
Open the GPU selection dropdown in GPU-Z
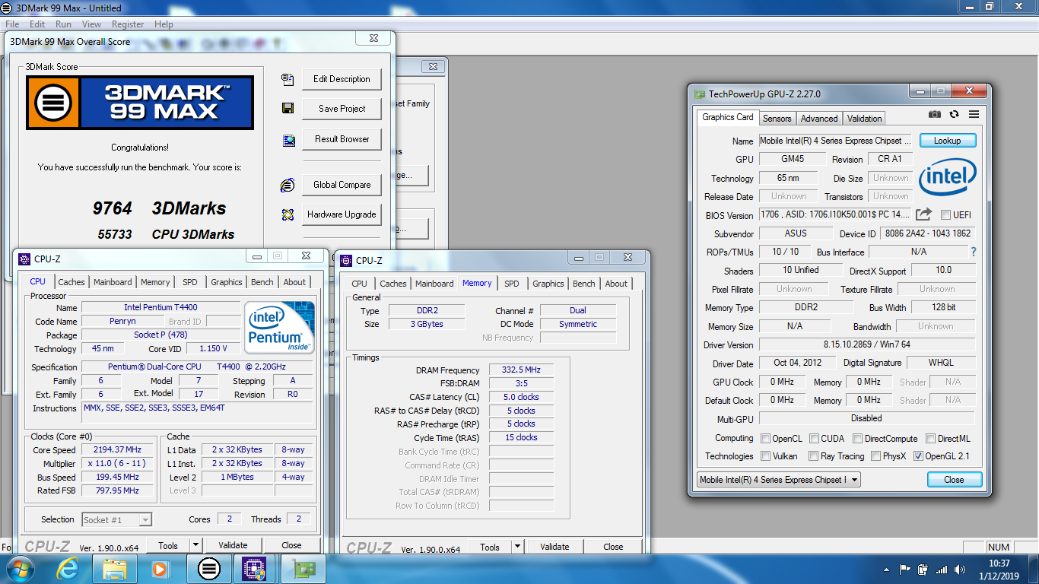click(x=779, y=480)
